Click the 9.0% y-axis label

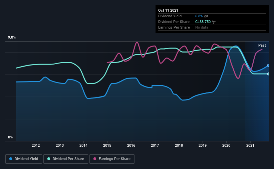(x=12, y=38)
